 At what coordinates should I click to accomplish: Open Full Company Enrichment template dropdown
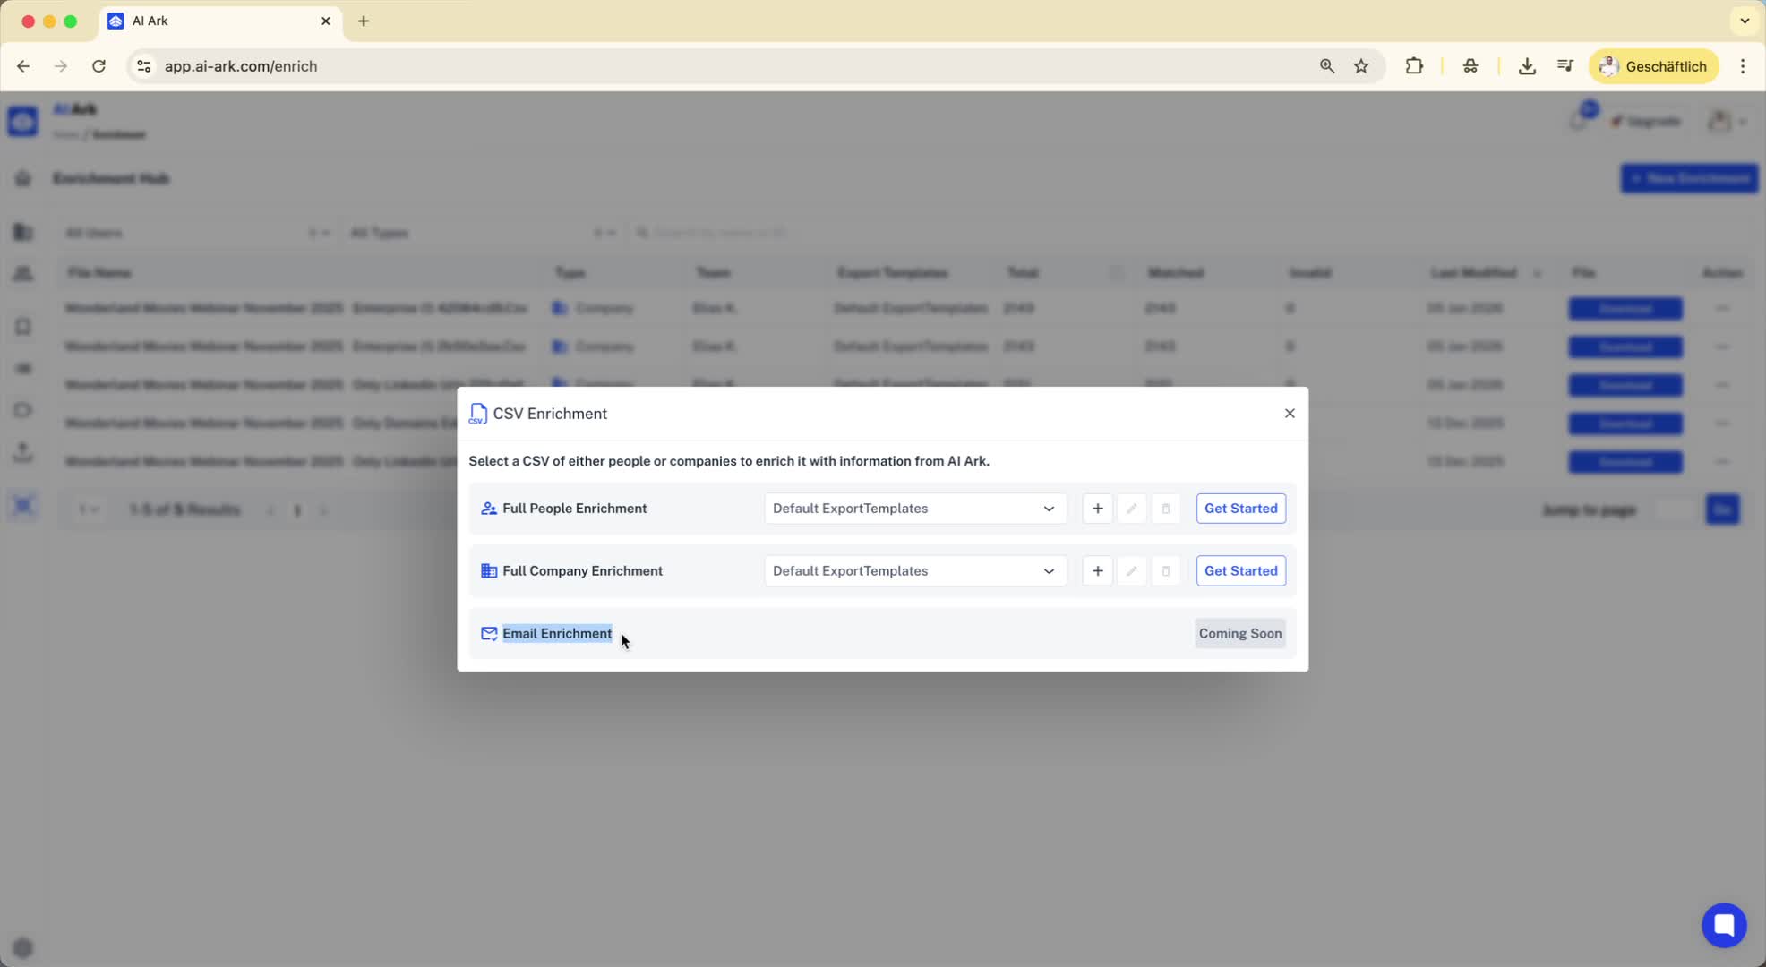pos(914,571)
